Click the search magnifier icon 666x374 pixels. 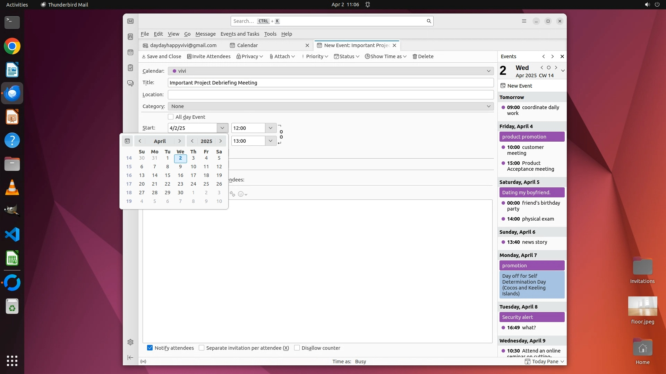[429, 21]
